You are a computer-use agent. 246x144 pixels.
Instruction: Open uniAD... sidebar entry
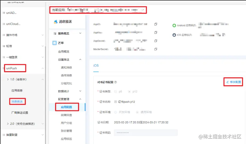tap(11, 13)
